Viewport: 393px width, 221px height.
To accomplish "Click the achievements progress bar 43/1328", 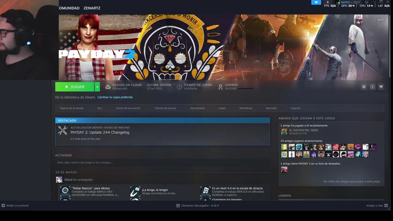I will [x=245, y=88].
